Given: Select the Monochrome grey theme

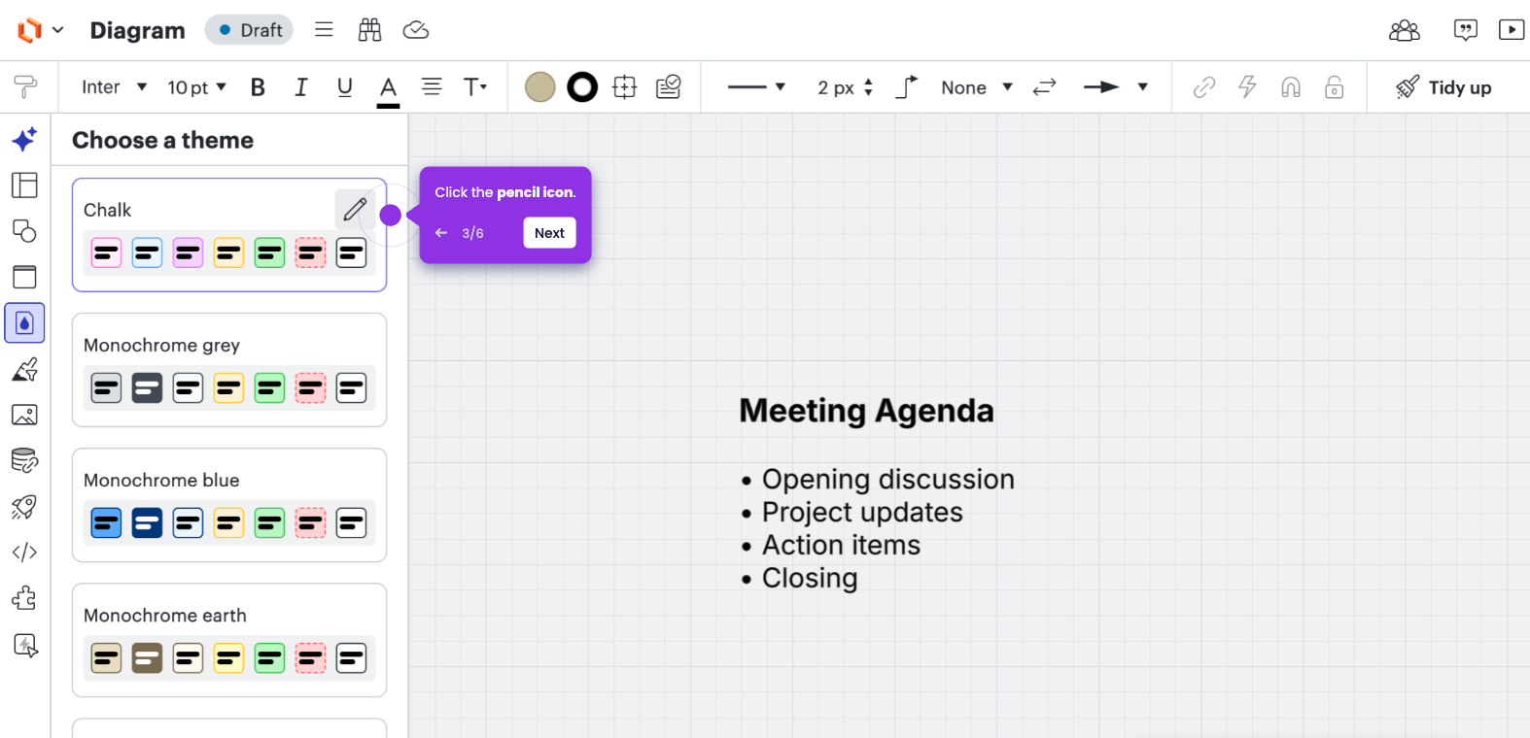Looking at the screenshot, I should 229,370.
